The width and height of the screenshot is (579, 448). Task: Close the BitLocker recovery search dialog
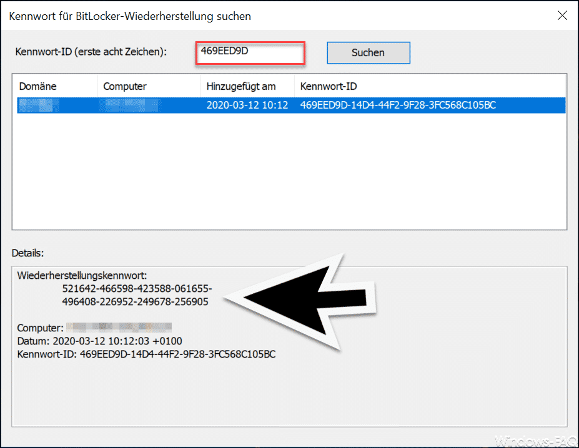pos(562,16)
